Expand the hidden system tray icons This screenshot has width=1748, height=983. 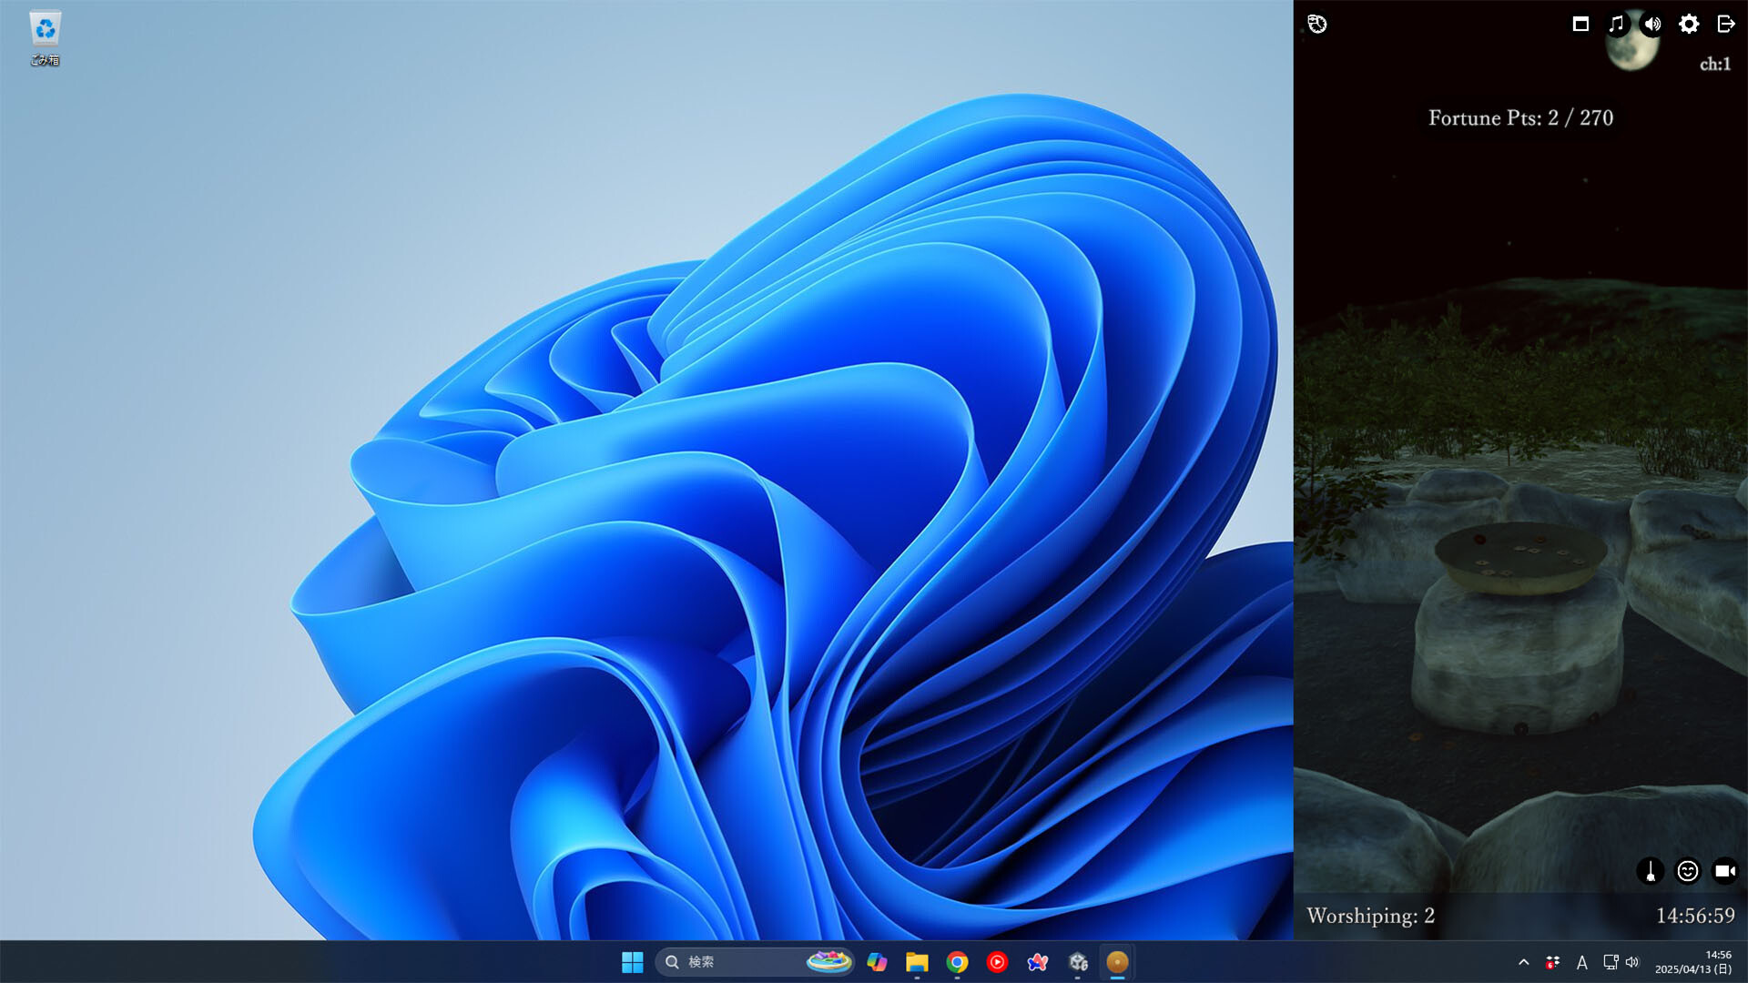click(x=1522, y=962)
